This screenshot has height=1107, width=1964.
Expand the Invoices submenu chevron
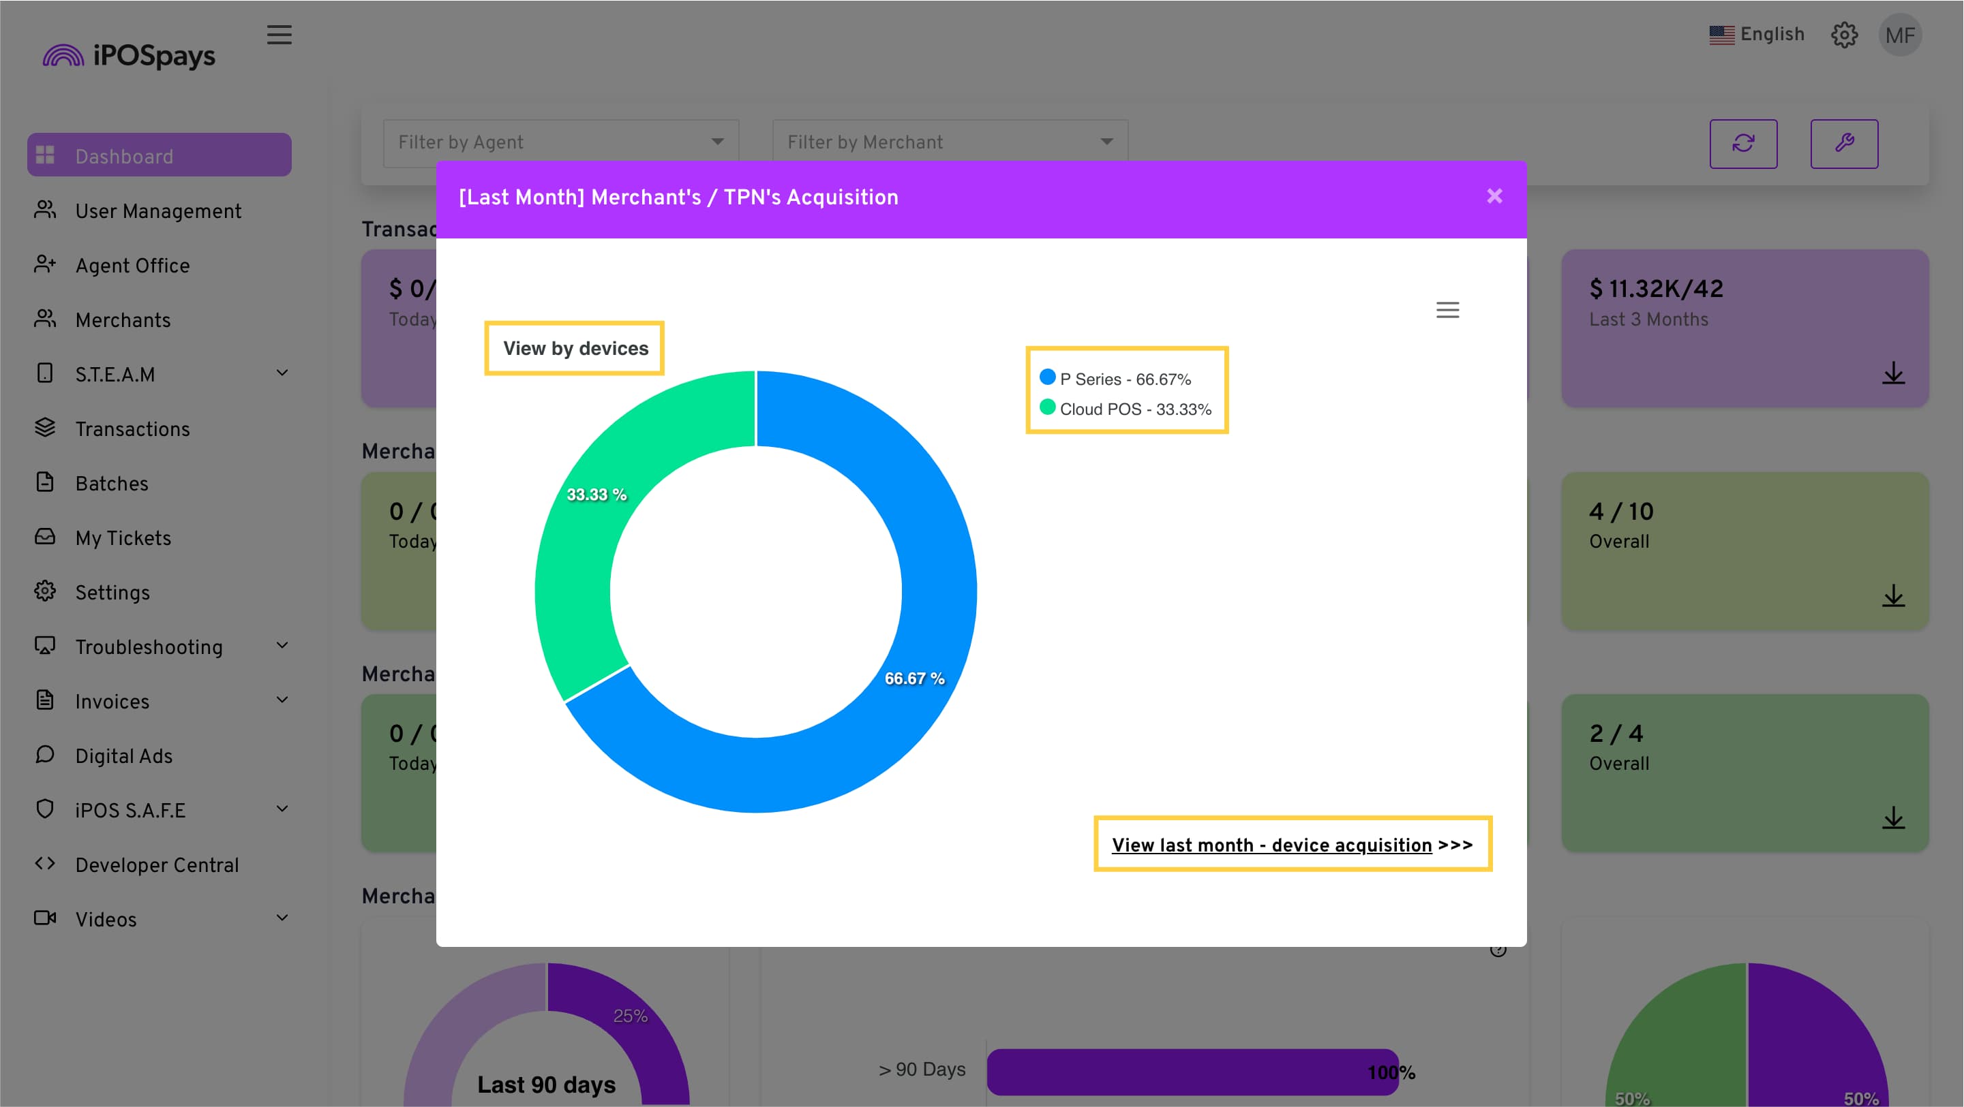(282, 700)
